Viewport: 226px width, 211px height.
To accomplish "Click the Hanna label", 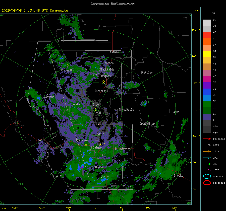I will [176, 112].
